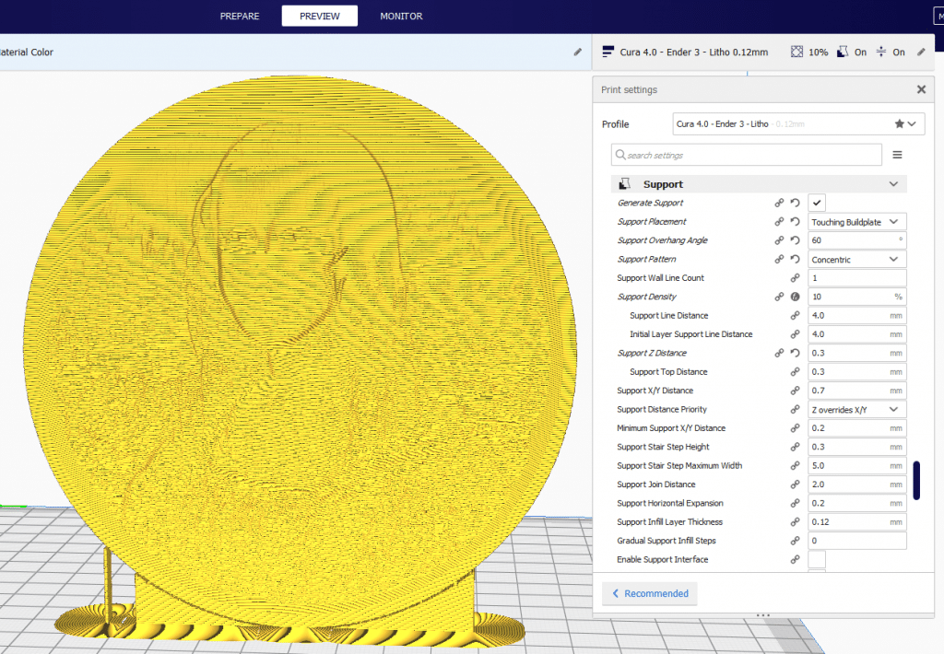Open custom print settings with pencil icon
Image resolution: width=944 pixels, height=654 pixels.
[x=921, y=52]
